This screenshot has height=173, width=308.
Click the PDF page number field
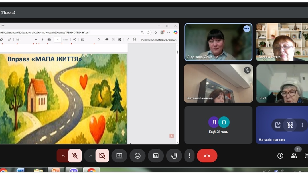coord(58,40)
